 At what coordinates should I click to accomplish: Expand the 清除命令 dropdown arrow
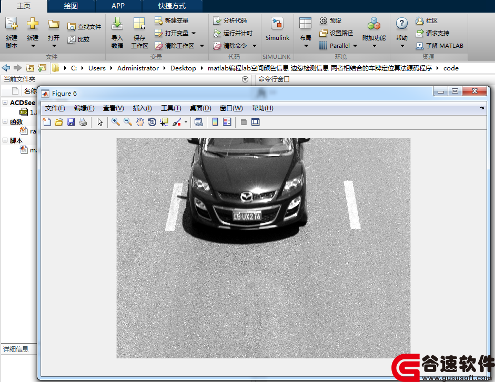[x=255, y=46]
